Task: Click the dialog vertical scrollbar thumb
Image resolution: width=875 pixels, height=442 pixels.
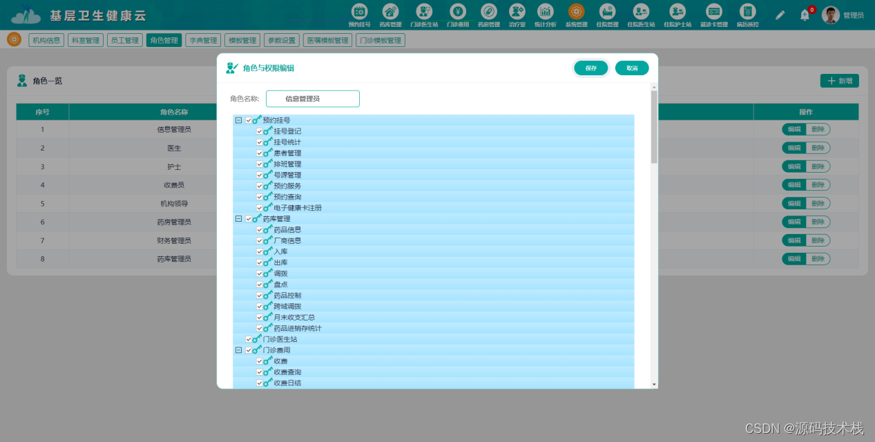Action: pyautogui.click(x=654, y=126)
